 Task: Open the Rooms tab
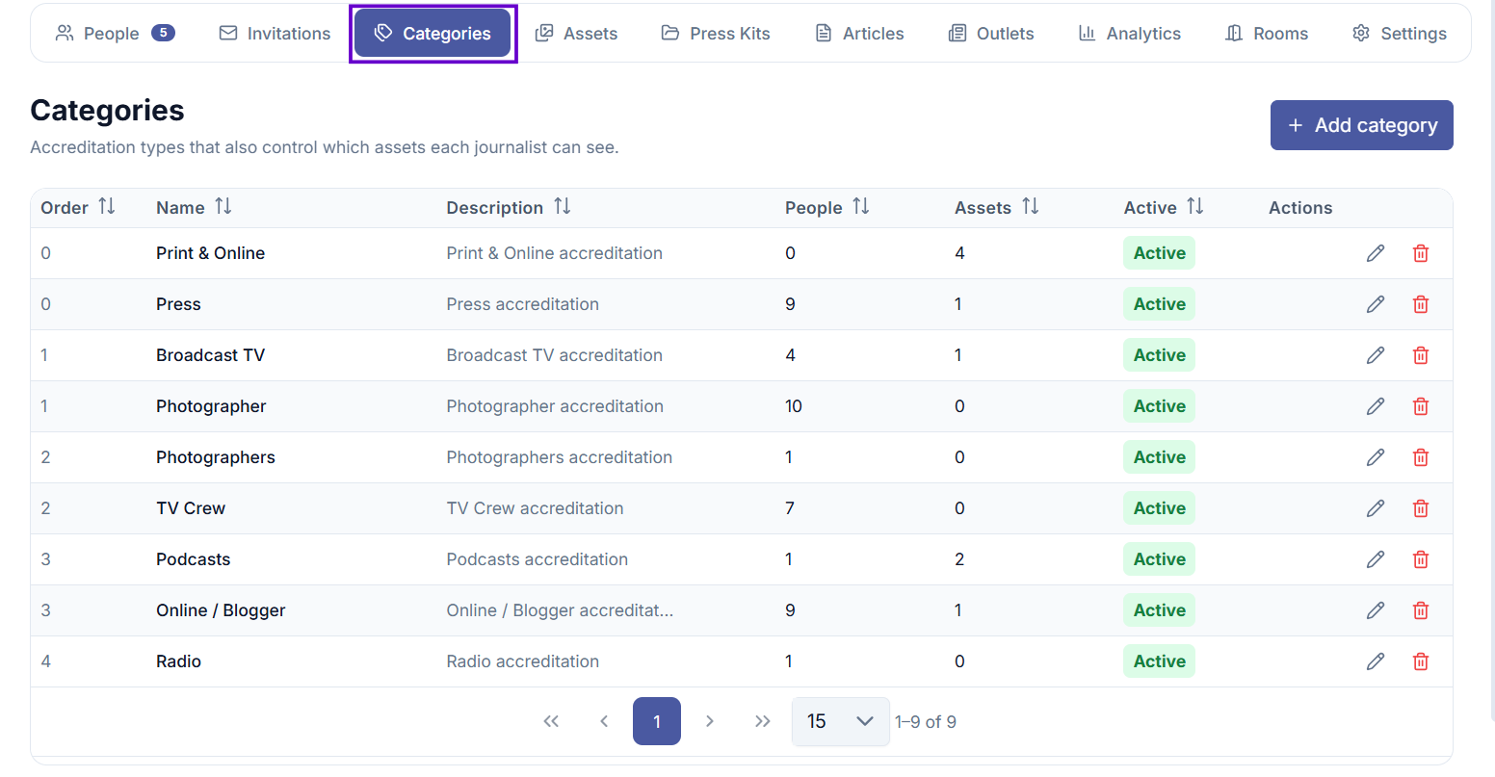point(1267,34)
